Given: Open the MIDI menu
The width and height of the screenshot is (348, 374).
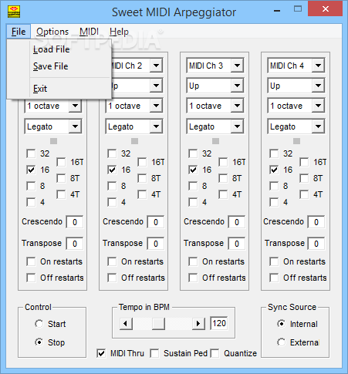Looking at the screenshot, I should (x=89, y=32).
